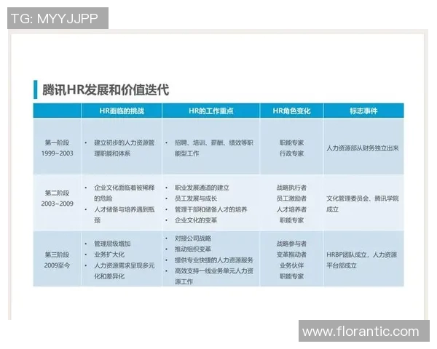Select the cell "人力资源部从财务独立出来"
This screenshot has height=349, width=437.
point(363,148)
